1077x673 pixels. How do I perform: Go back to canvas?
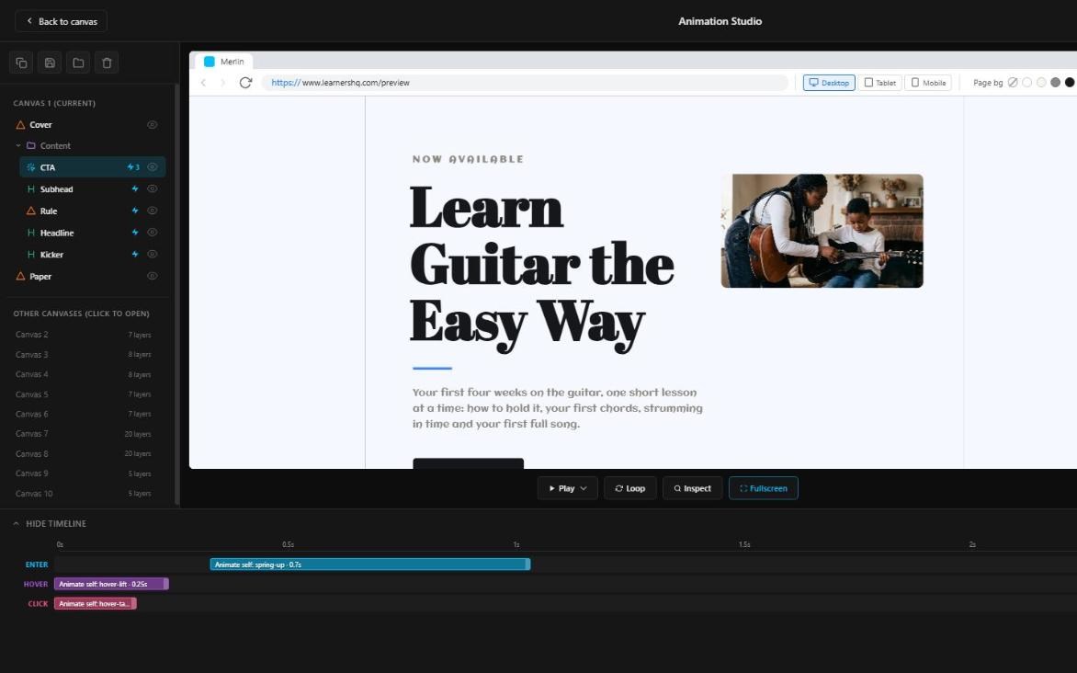(x=62, y=21)
